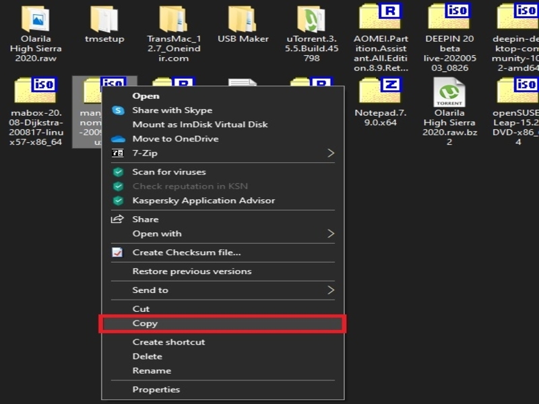
Task: Click Create Checksum file option
Action: (x=186, y=252)
